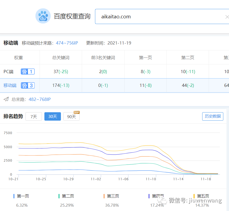The width and height of the screenshot is (229, 211).
Task: Click the 第二页 table column header
Action: [x=188, y=58]
